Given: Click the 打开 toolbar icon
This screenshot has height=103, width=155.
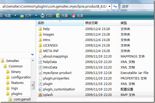Looking at the screenshot, I should (22, 15).
